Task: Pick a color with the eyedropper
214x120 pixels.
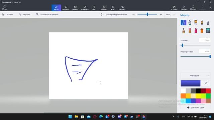Action: click(206, 83)
